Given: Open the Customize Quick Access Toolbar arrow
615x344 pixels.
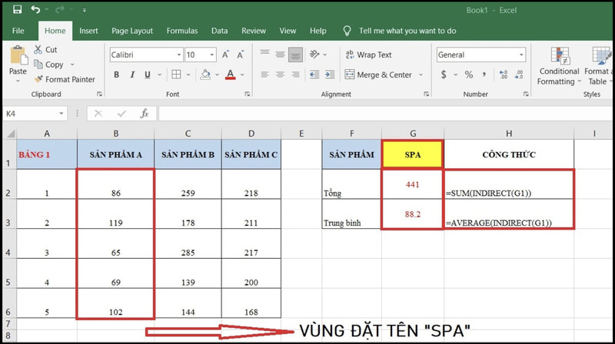Looking at the screenshot, I should tap(85, 10).
